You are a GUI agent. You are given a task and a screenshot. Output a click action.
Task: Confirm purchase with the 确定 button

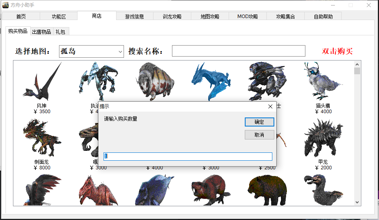coord(259,122)
